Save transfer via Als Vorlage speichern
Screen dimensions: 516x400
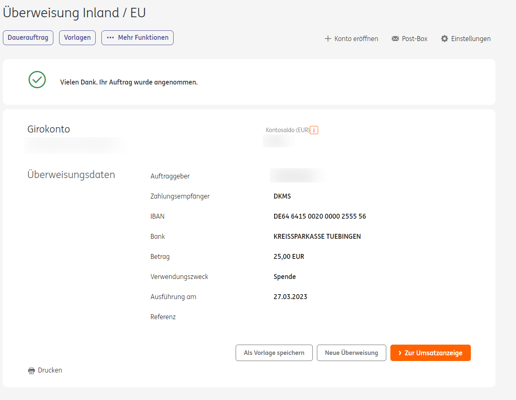pos(274,353)
